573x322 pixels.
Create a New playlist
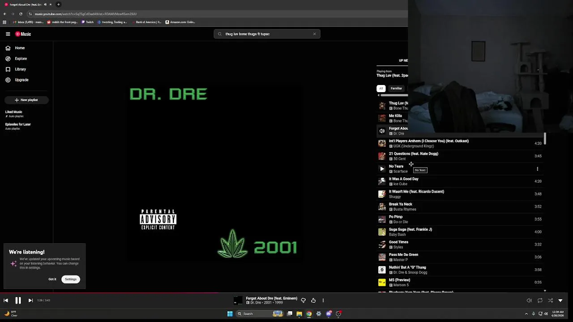(x=26, y=100)
